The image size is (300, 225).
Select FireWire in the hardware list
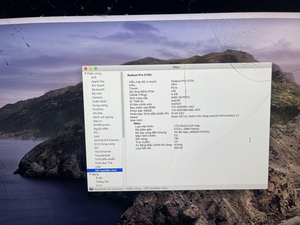pos(98,109)
